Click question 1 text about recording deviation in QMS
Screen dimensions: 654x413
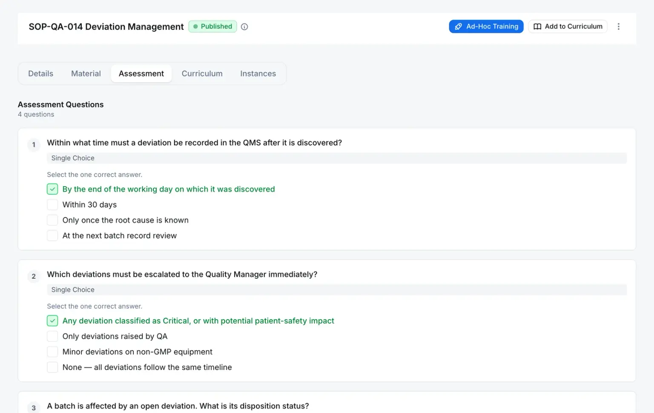tap(194, 143)
